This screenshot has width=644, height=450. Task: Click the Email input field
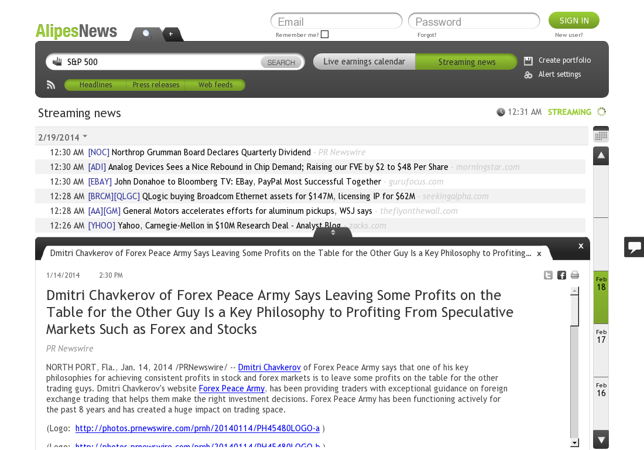[x=337, y=21]
